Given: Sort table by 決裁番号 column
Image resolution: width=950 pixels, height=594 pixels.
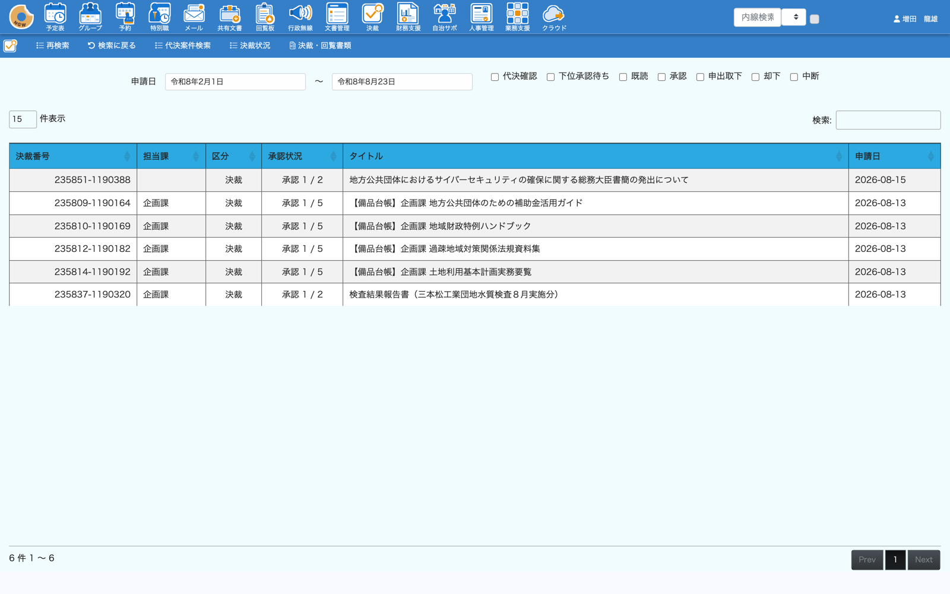Looking at the screenshot, I should [73, 156].
